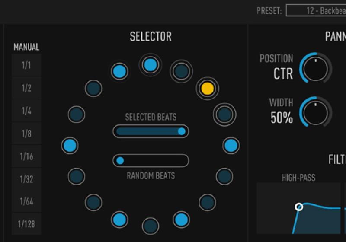Screen dimensions: 346x242
Task: Select the 1/2 beat division
Action: [x=26, y=88]
